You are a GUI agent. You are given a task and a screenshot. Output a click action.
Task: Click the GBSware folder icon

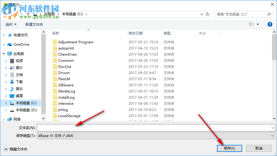click(x=55, y=85)
